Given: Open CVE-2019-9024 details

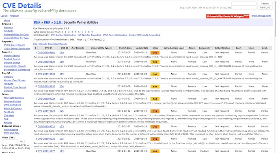Looking at the screenshot, I should point(46,99).
